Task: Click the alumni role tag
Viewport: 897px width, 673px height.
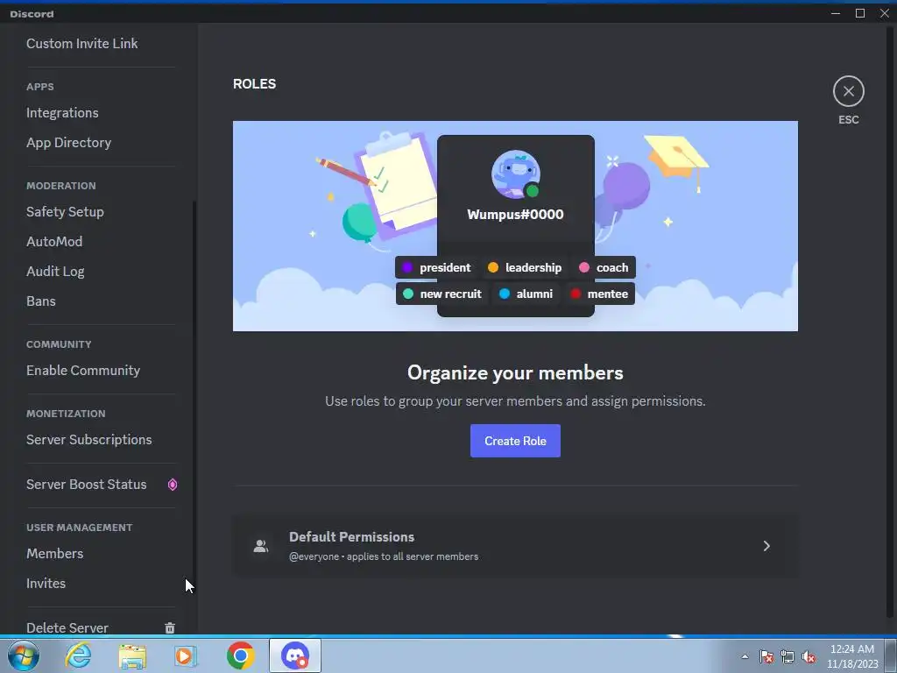Action: tap(526, 294)
